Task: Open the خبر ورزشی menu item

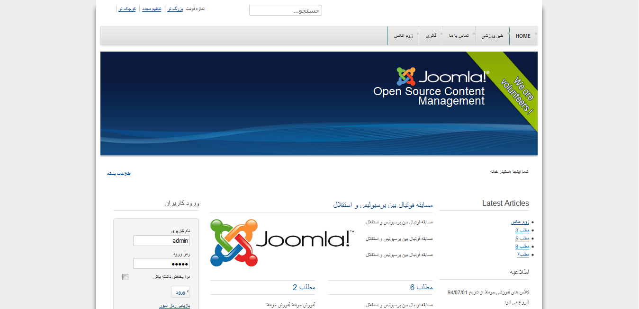Action: click(x=492, y=36)
